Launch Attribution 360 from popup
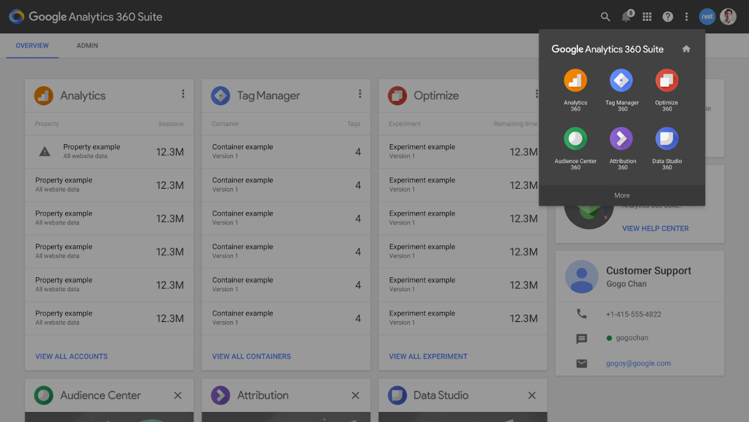The width and height of the screenshot is (749, 422). 622,148
